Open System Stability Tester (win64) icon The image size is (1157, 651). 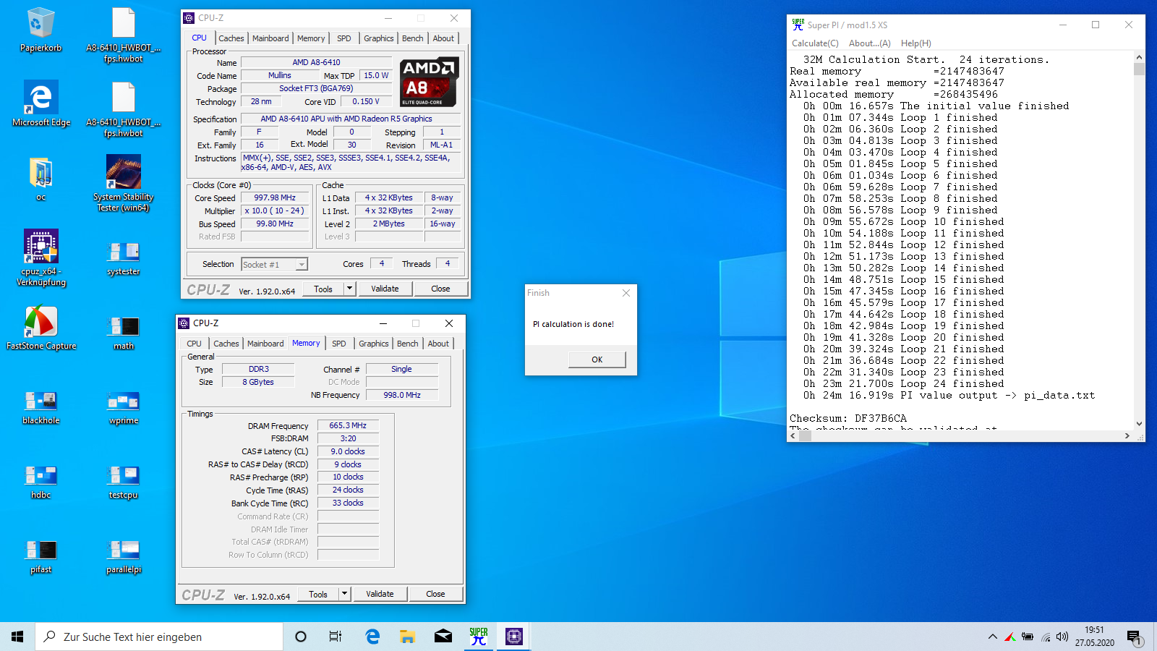tap(124, 183)
